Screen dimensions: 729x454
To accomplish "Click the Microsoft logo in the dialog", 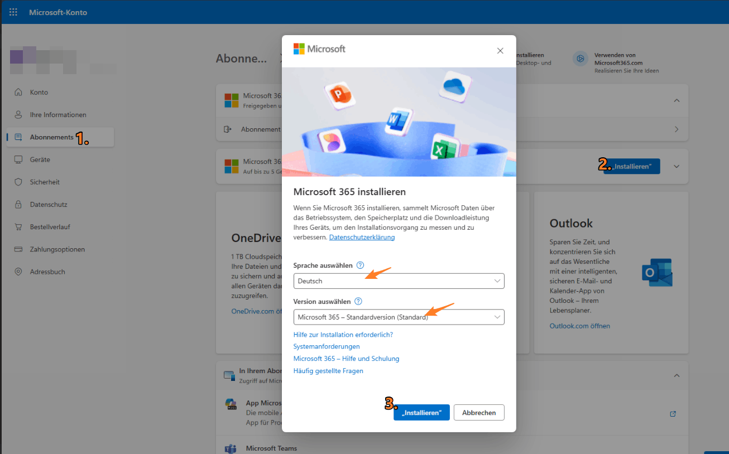I will coord(319,49).
